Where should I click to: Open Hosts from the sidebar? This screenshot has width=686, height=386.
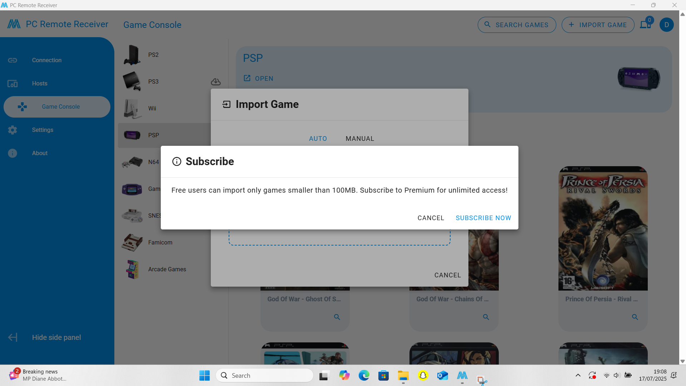(39, 83)
